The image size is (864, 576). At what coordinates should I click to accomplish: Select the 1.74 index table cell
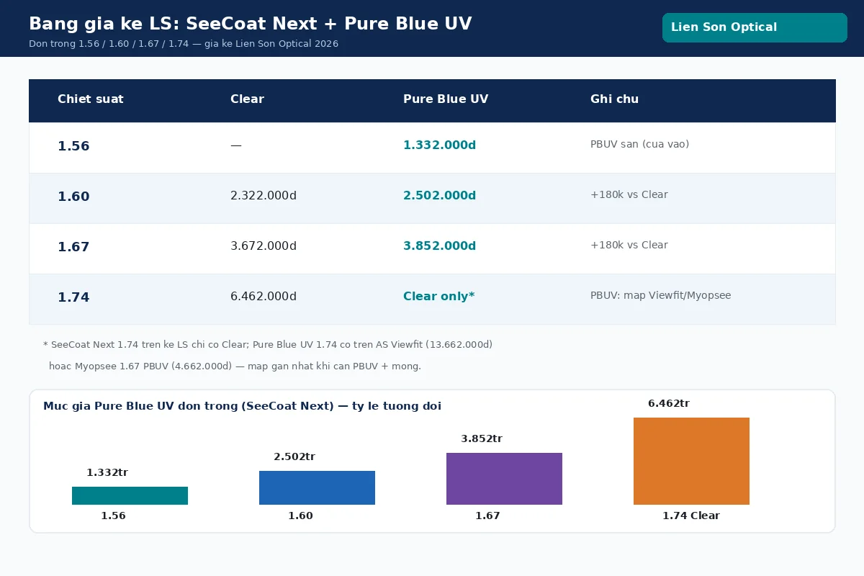tap(73, 297)
